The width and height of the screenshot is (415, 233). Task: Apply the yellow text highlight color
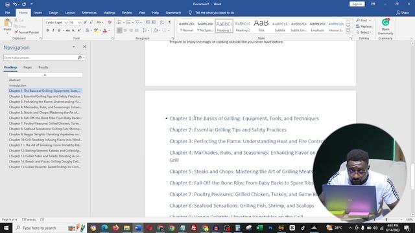pos(96,30)
